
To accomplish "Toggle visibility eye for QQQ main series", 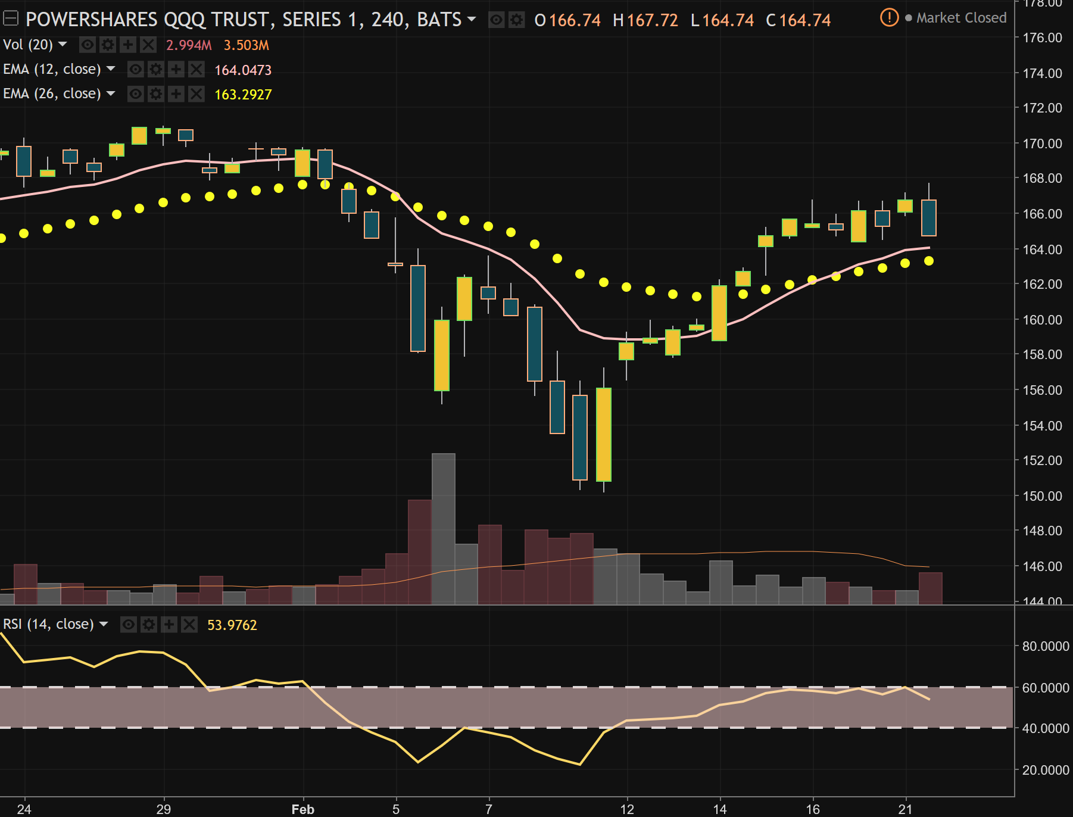I will tap(496, 20).
